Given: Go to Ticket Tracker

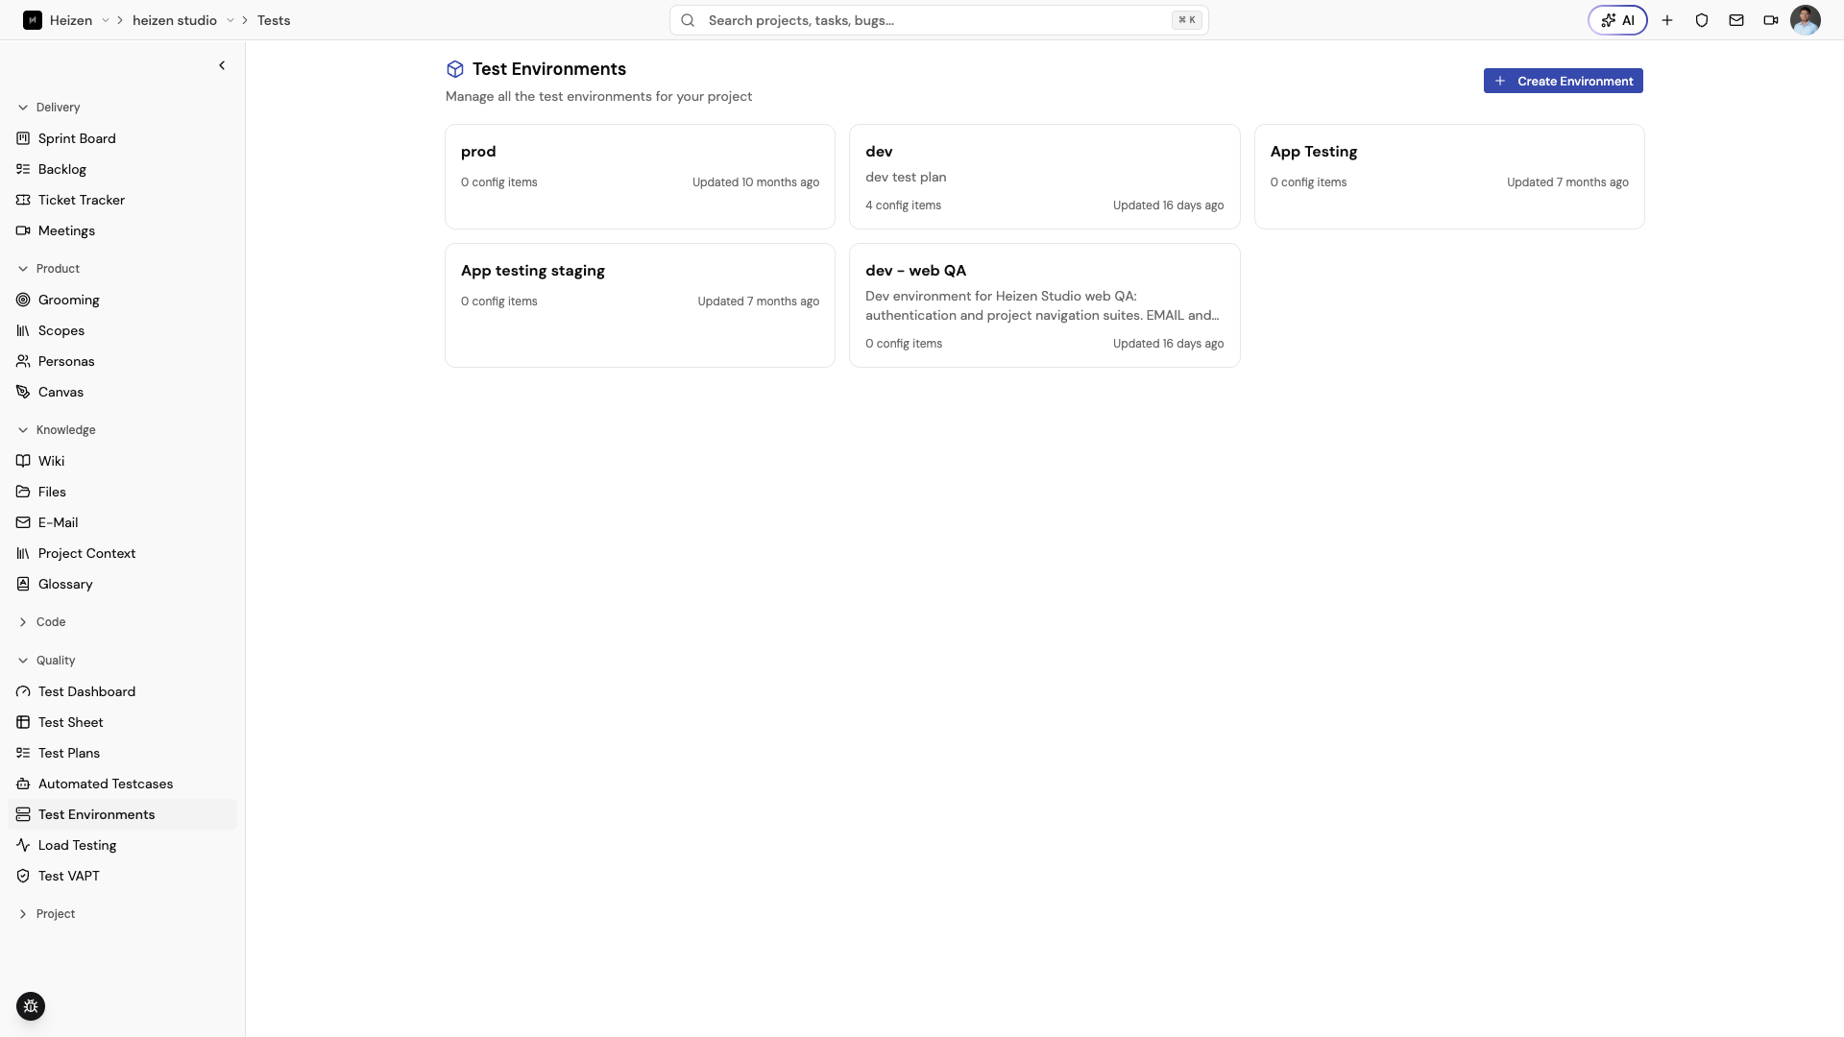Looking at the screenshot, I should 122,200.
